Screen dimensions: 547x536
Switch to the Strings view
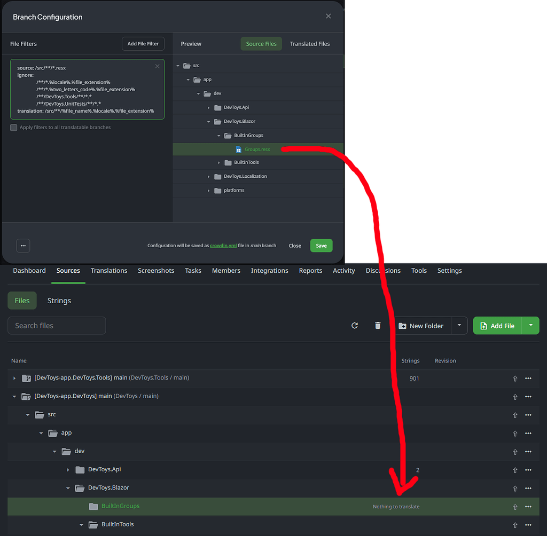(59, 301)
